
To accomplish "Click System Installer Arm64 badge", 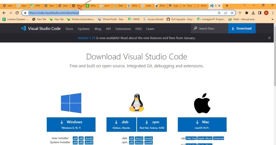I will tap(89, 142).
